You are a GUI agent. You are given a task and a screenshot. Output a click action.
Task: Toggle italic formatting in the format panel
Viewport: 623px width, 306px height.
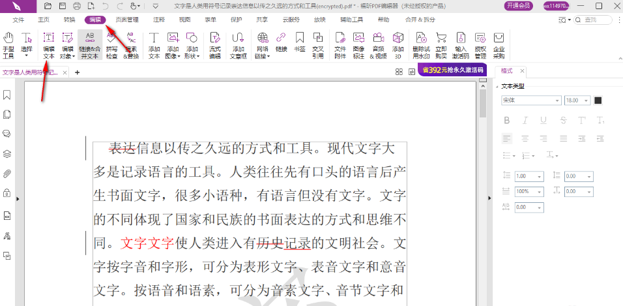point(525,120)
